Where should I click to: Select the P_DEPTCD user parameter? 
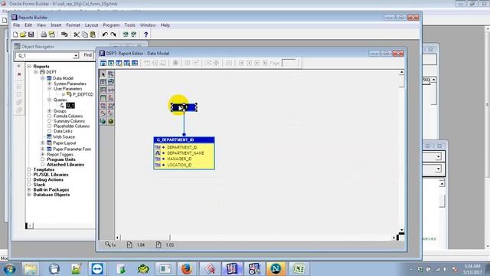click(83, 94)
